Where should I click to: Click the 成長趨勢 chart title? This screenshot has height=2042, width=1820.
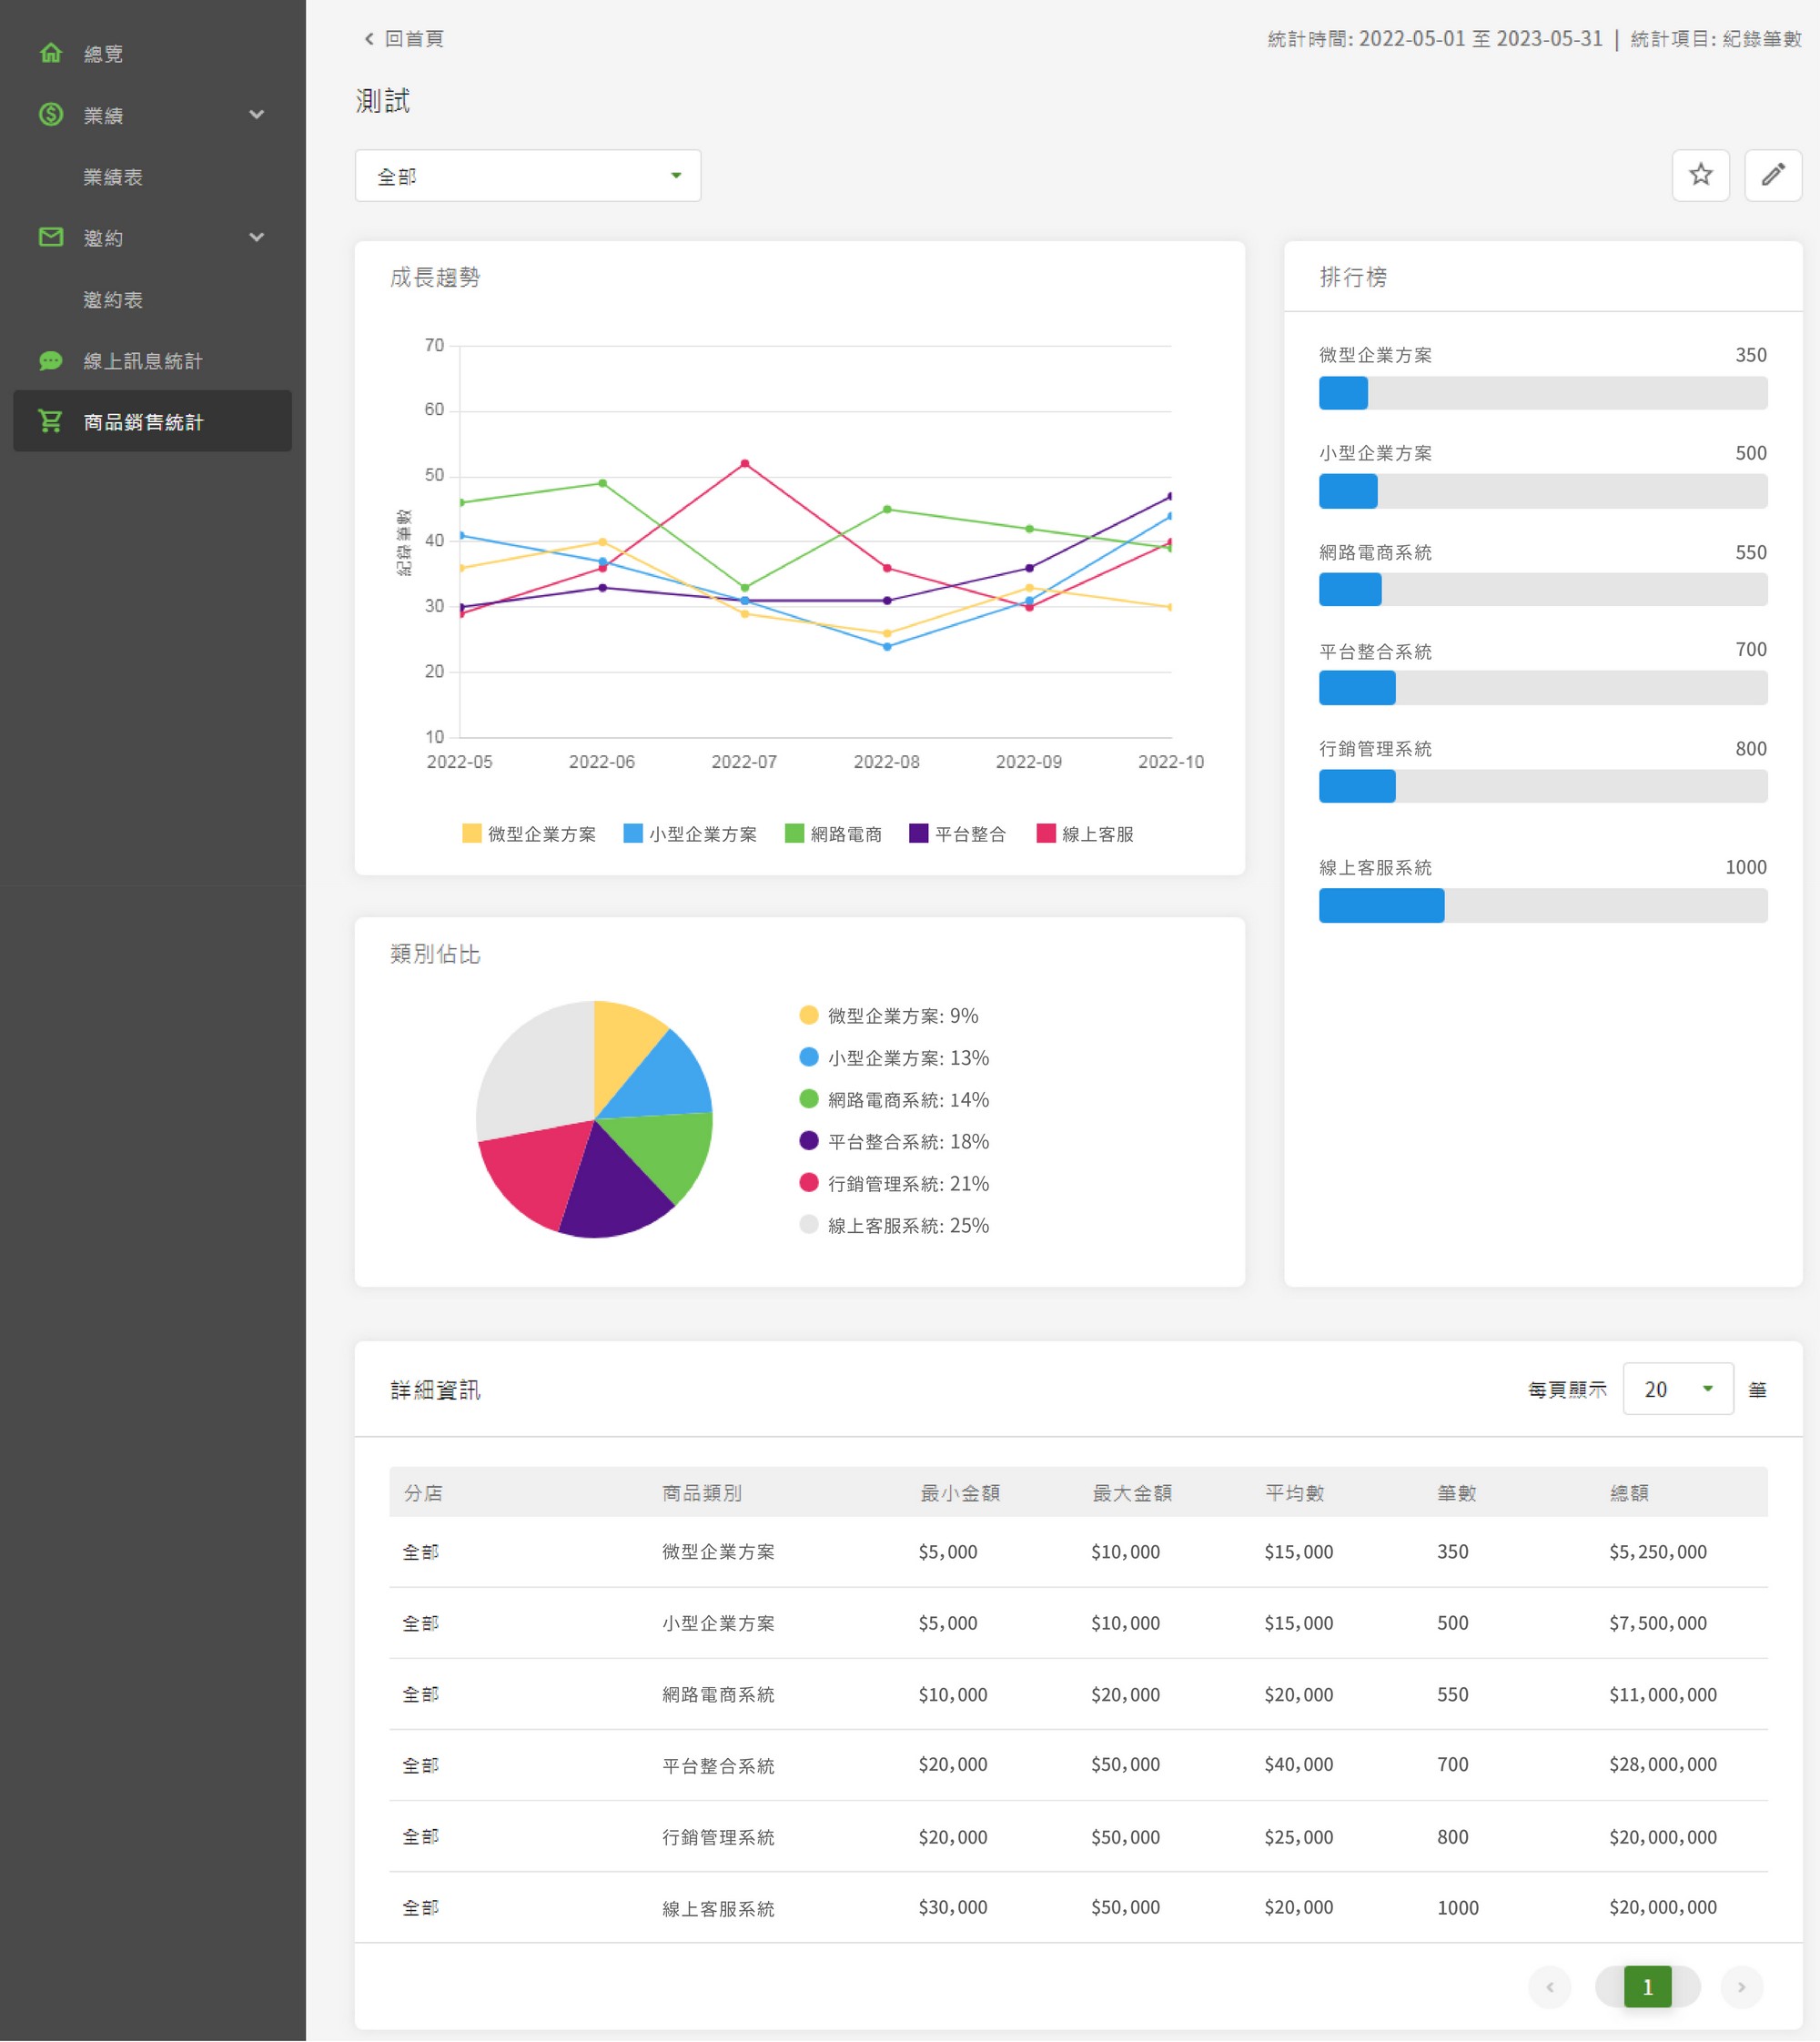[x=435, y=277]
